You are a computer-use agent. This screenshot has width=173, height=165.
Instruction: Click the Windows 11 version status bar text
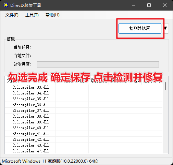(x=50, y=161)
